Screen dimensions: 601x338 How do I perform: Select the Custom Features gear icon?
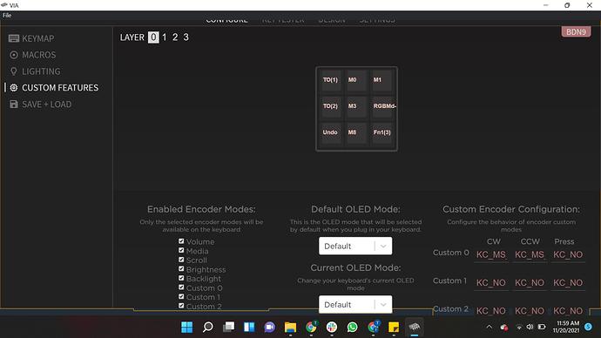14,88
